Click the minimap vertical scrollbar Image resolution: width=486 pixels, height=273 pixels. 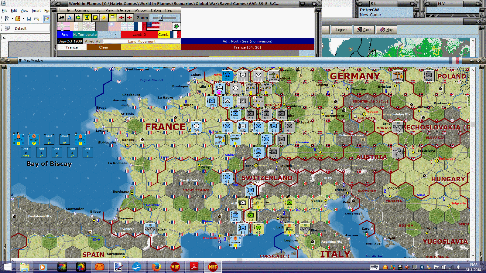473,45
